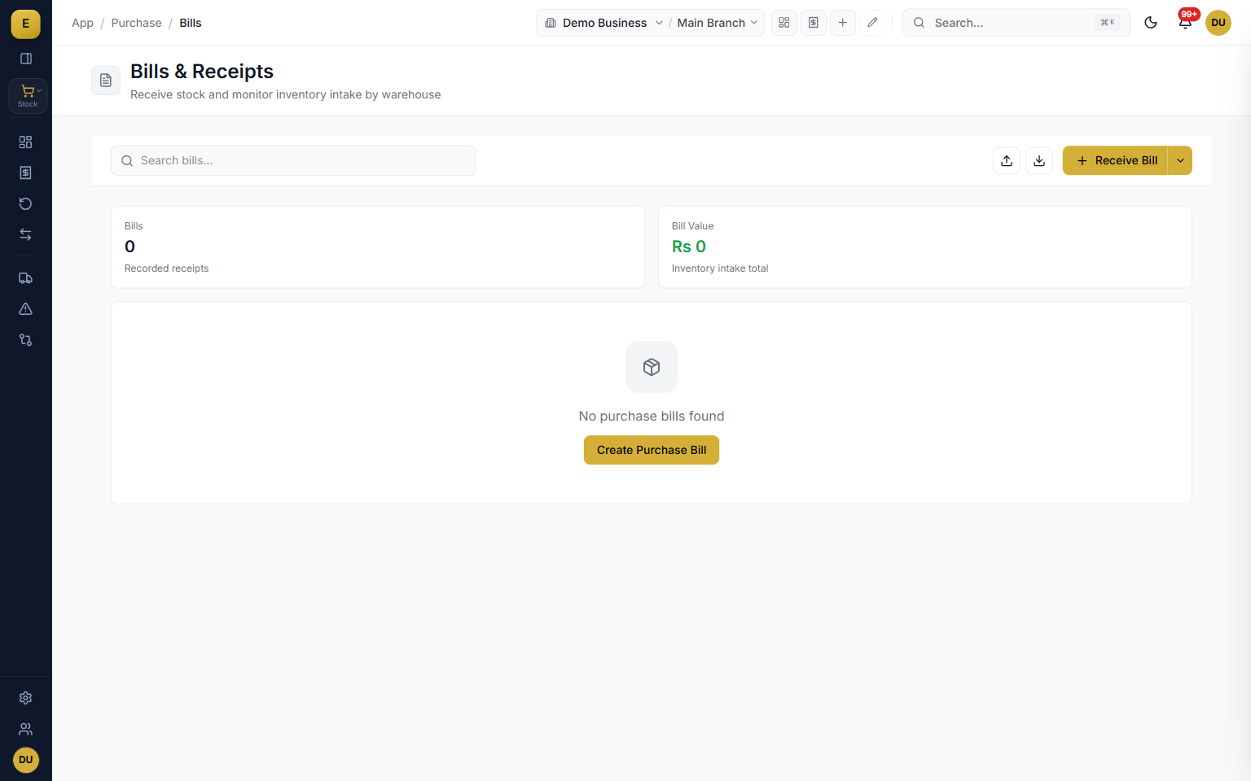Click the Bills & Receipts document icon

coord(106,81)
